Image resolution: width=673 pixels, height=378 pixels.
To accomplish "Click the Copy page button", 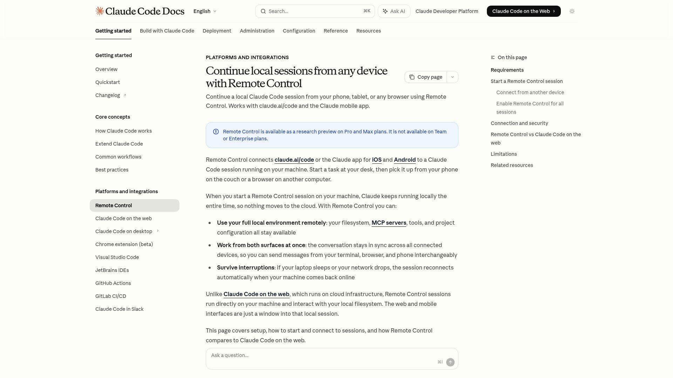I will (426, 77).
